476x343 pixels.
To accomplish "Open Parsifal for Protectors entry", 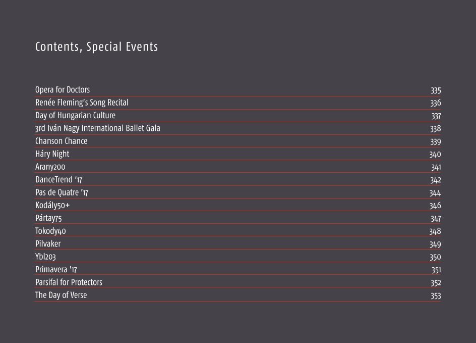I will coord(69,282).
